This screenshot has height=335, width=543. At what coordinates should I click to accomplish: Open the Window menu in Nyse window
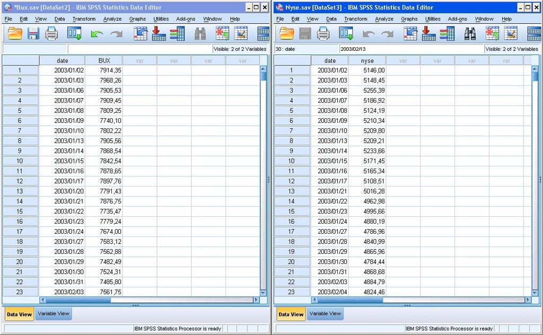484,19
